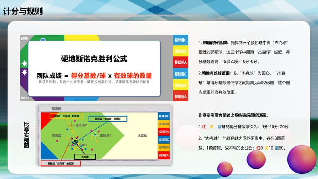
Task: Click the red text 有效球的数量
Action: [133, 74]
